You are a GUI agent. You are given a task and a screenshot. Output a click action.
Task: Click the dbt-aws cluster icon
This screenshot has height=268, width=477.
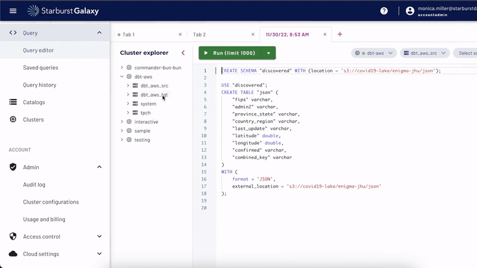coord(129,77)
